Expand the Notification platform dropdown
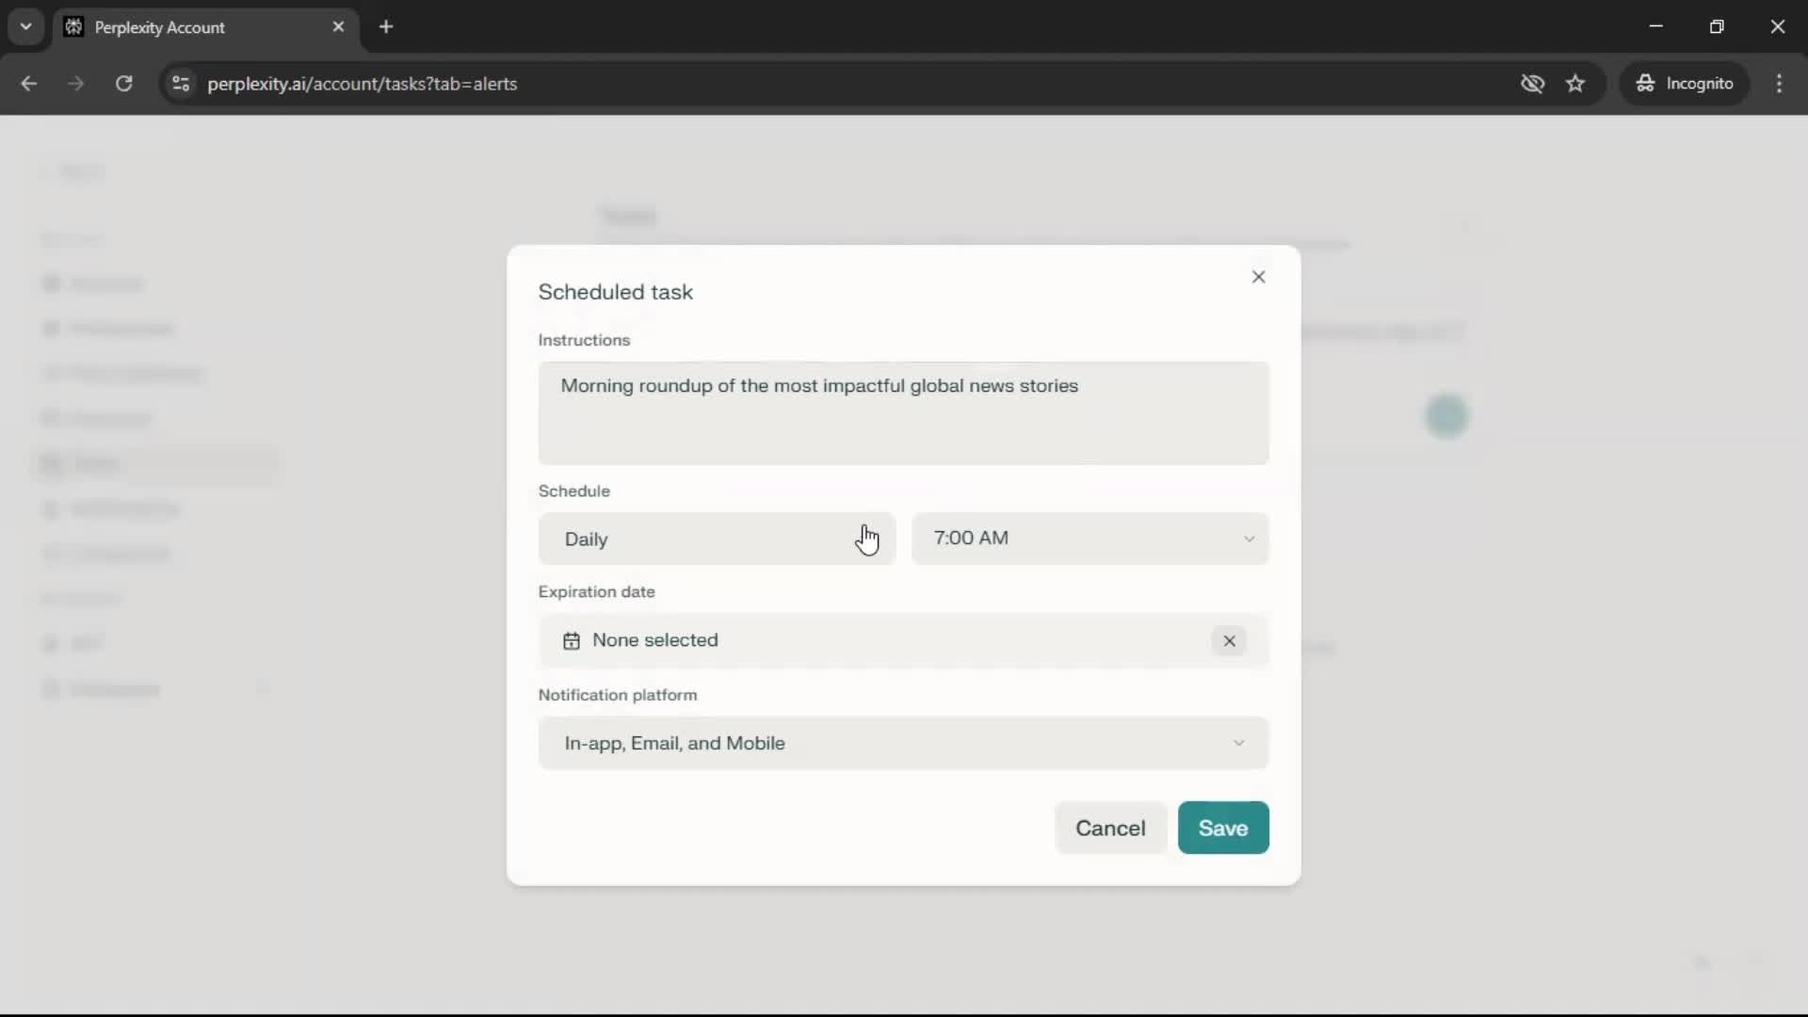 [902, 743]
